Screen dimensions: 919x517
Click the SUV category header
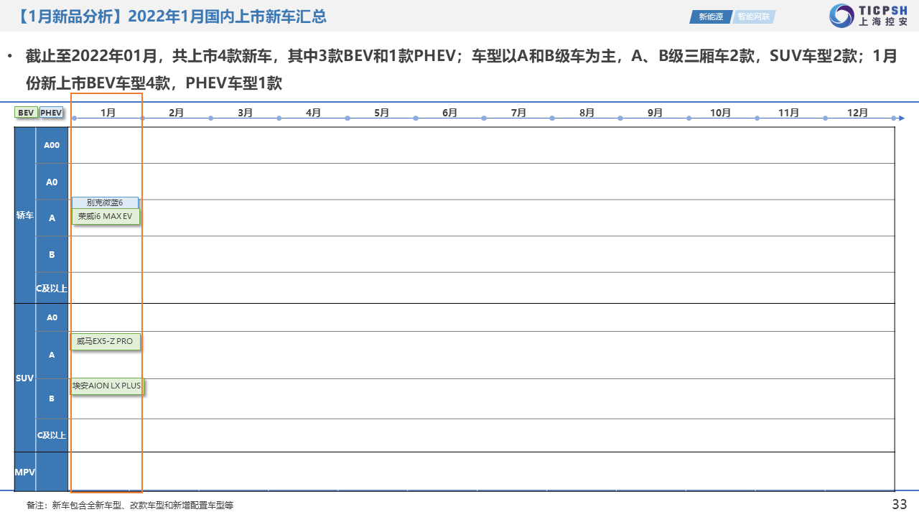(25, 377)
